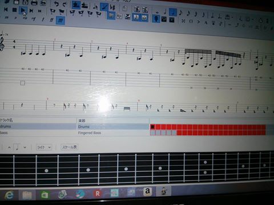Select the eighth note duration icon
This screenshot has width=274, height=205.
tap(181, 13)
